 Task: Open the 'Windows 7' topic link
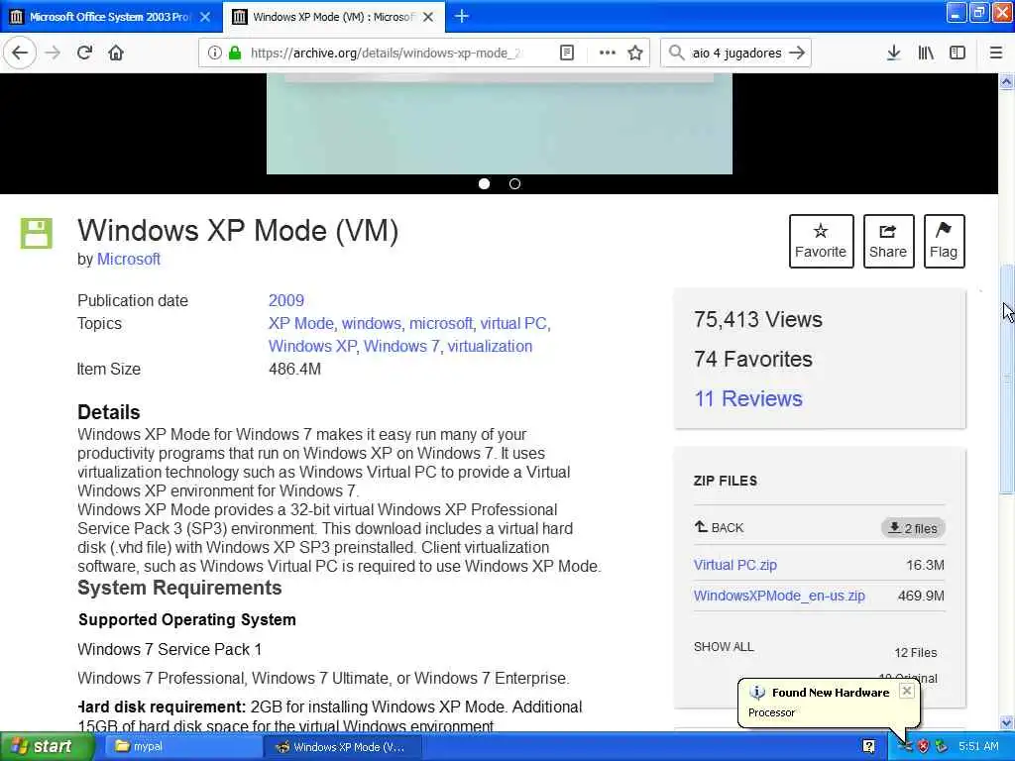(401, 346)
